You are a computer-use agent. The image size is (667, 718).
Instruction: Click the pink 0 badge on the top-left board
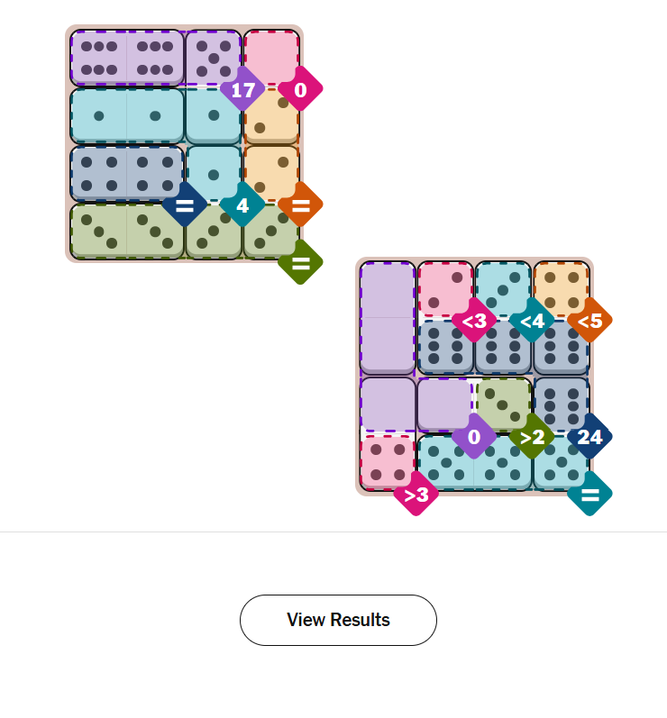click(x=300, y=90)
